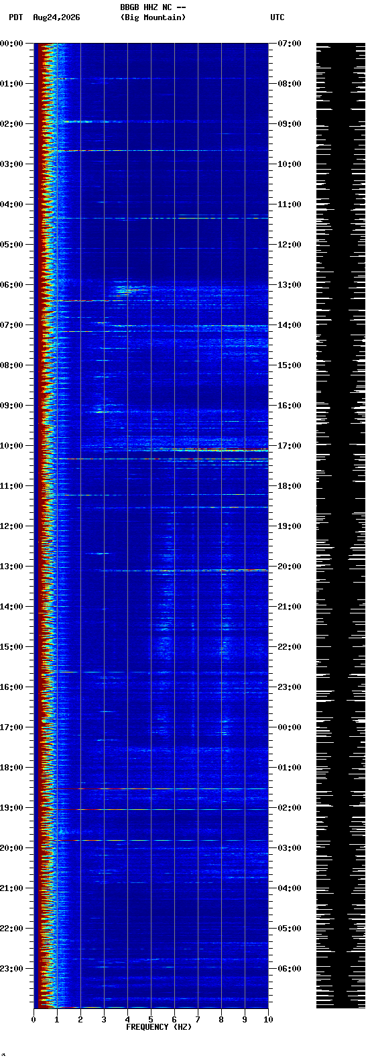Click the "(Big Mountain)" station name
This screenshot has width=370, height=1062.
153,17
